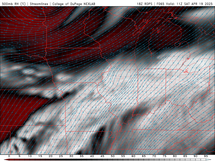This screenshot has height=161, width=215.
Task: Click the colorbar tick label '85'
Action: (x=185, y=156)
